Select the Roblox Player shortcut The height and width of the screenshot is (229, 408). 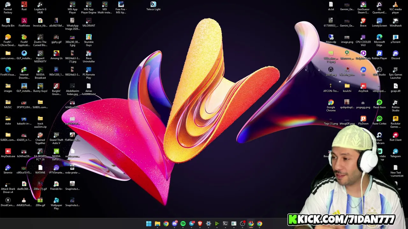point(379,55)
